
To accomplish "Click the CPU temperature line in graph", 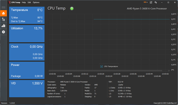I will pyautogui.click(x=132, y=19).
